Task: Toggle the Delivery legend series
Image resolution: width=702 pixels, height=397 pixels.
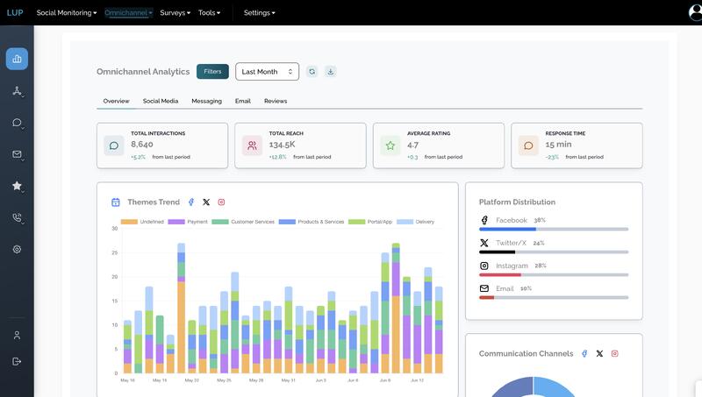Action: 415,222
